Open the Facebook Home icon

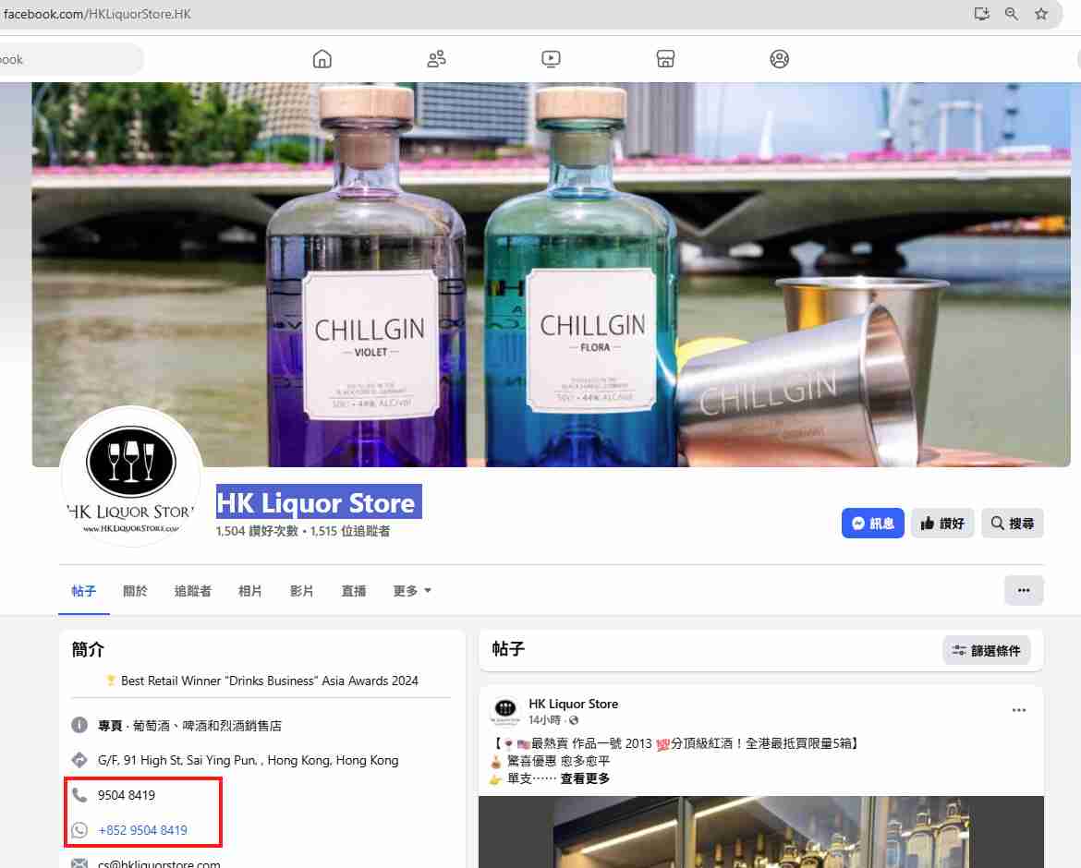pyautogui.click(x=322, y=59)
